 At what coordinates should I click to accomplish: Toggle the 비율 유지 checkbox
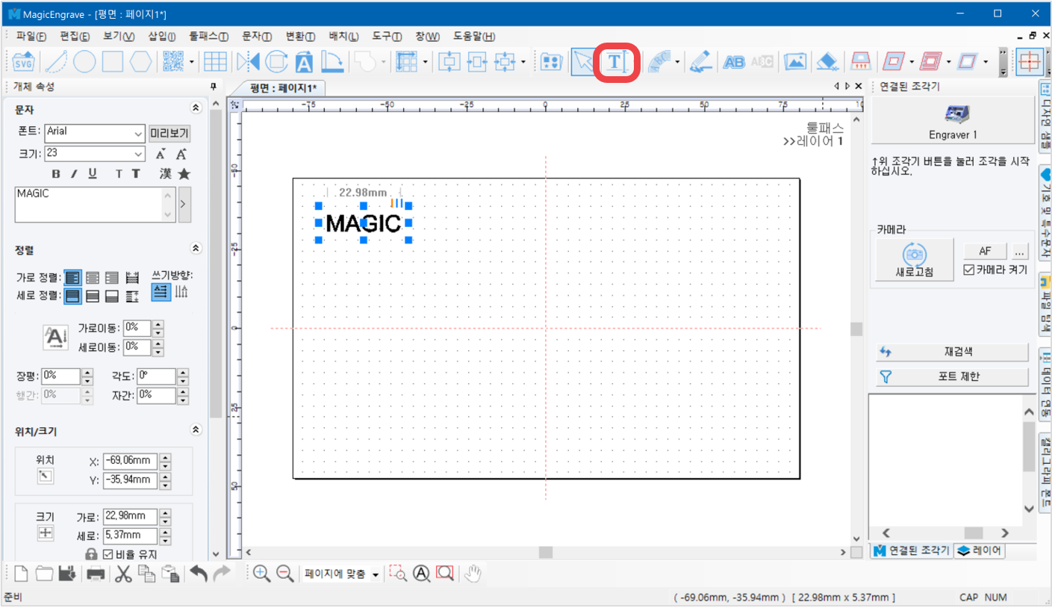[x=108, y=554]
